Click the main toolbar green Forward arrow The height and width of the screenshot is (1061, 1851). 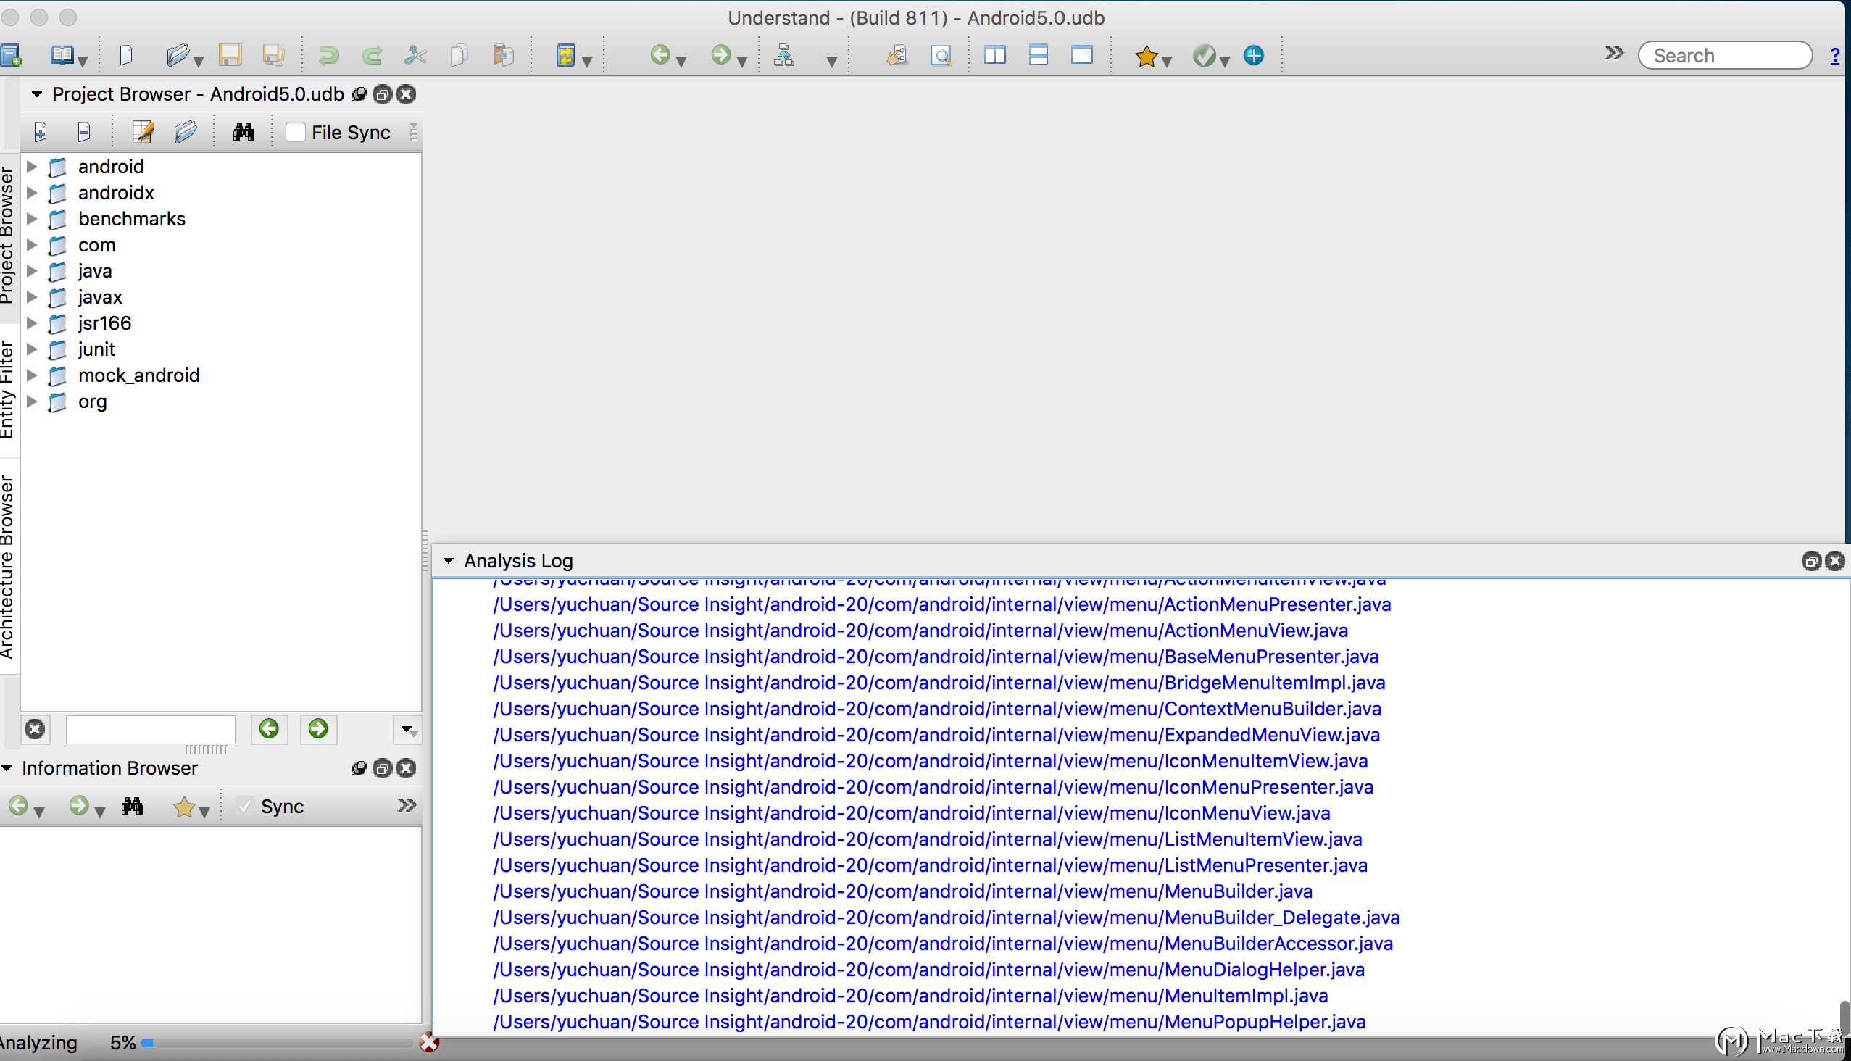click(x=720, y=54)
